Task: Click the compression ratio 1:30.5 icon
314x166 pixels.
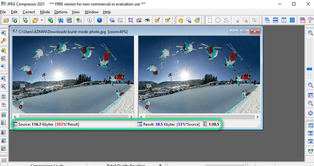Action: (x=204, y=124)
